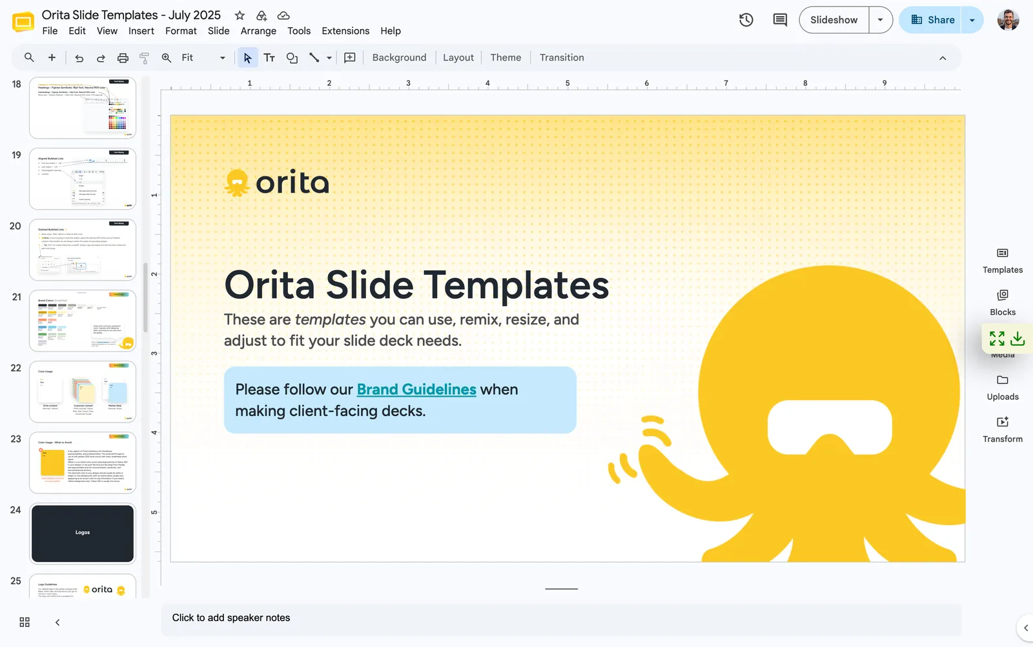Add a comment from toolbar
Screen dimensions: 1033x647
350,57
